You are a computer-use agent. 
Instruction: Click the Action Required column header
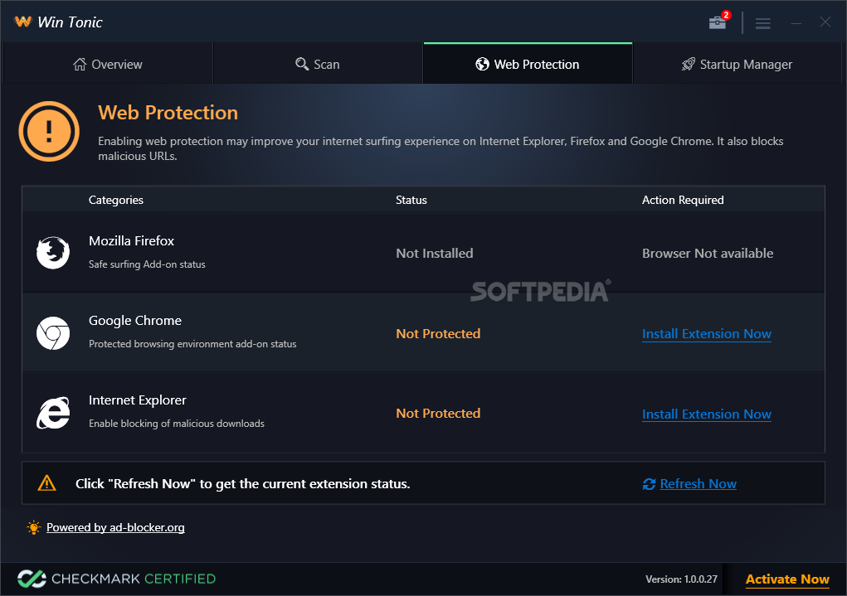[683, 201]
